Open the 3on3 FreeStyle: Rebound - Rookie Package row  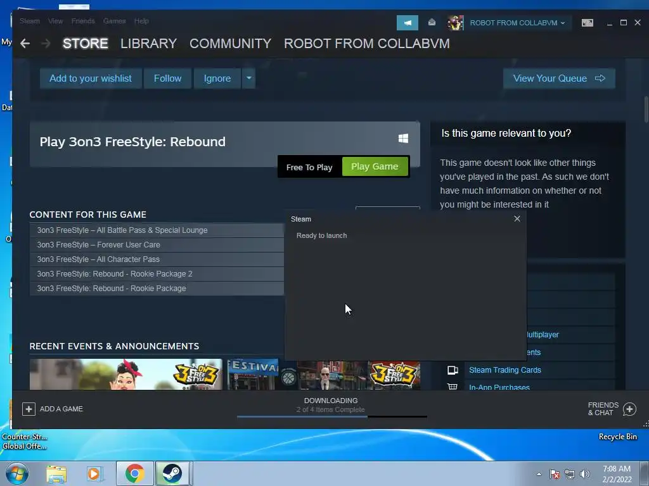pyautogui.click(x=157, y=289)
